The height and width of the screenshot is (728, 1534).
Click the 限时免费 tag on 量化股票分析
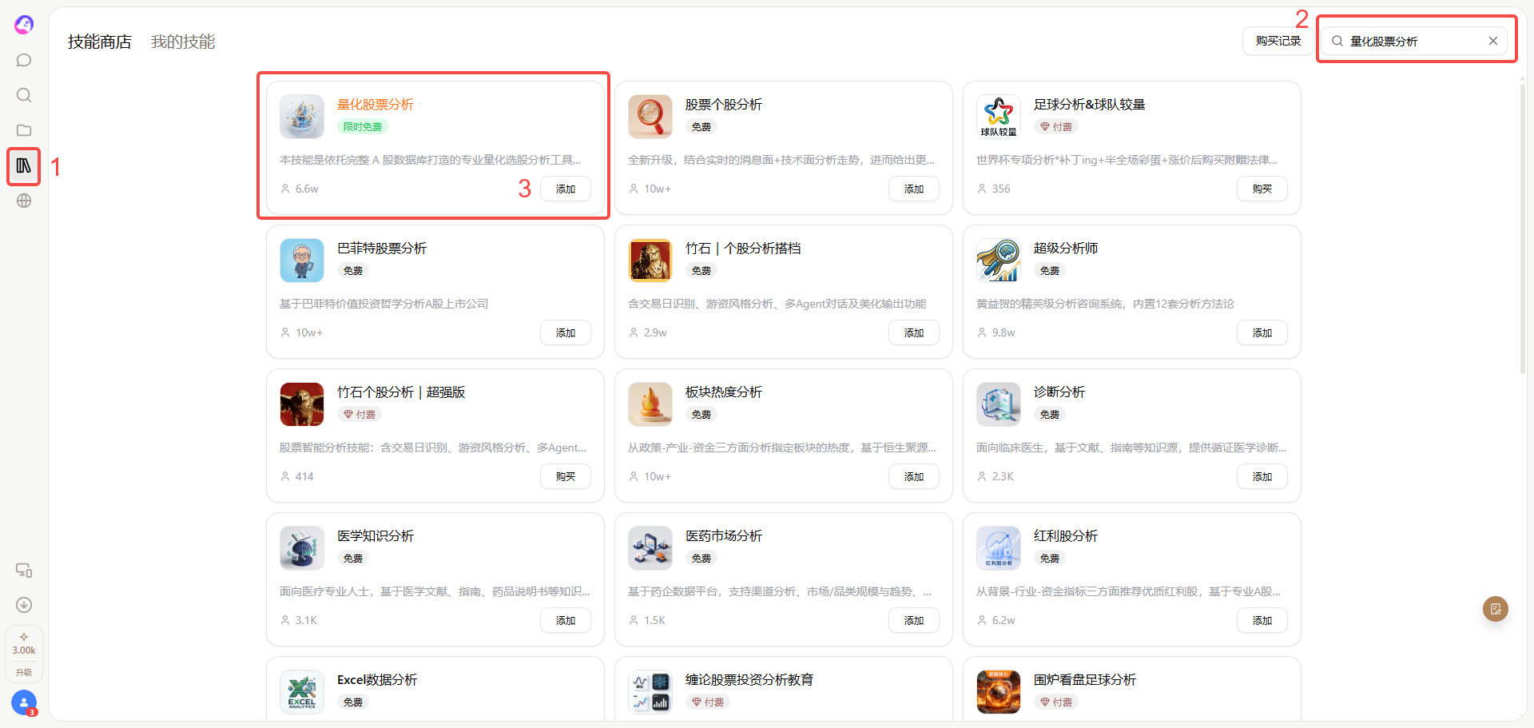(x=363, y=126)
